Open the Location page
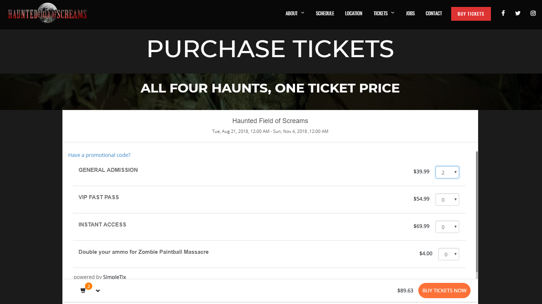 [x=353, y=13]
